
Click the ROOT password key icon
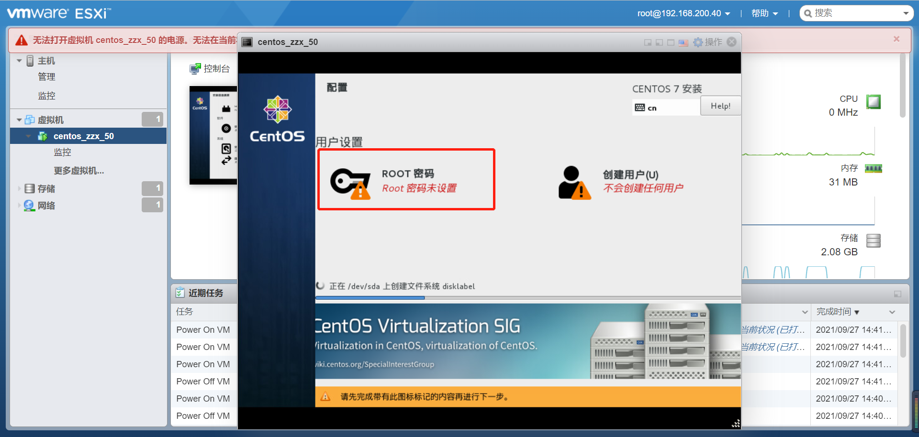[350, 183]
